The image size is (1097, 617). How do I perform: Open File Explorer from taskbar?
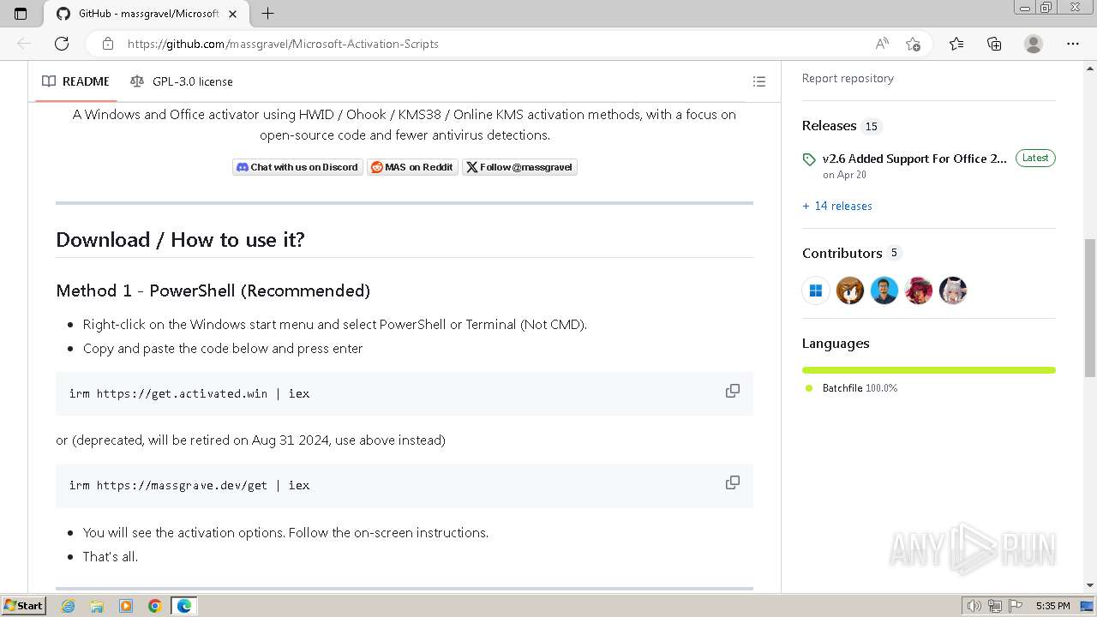[x=97, y=606]
